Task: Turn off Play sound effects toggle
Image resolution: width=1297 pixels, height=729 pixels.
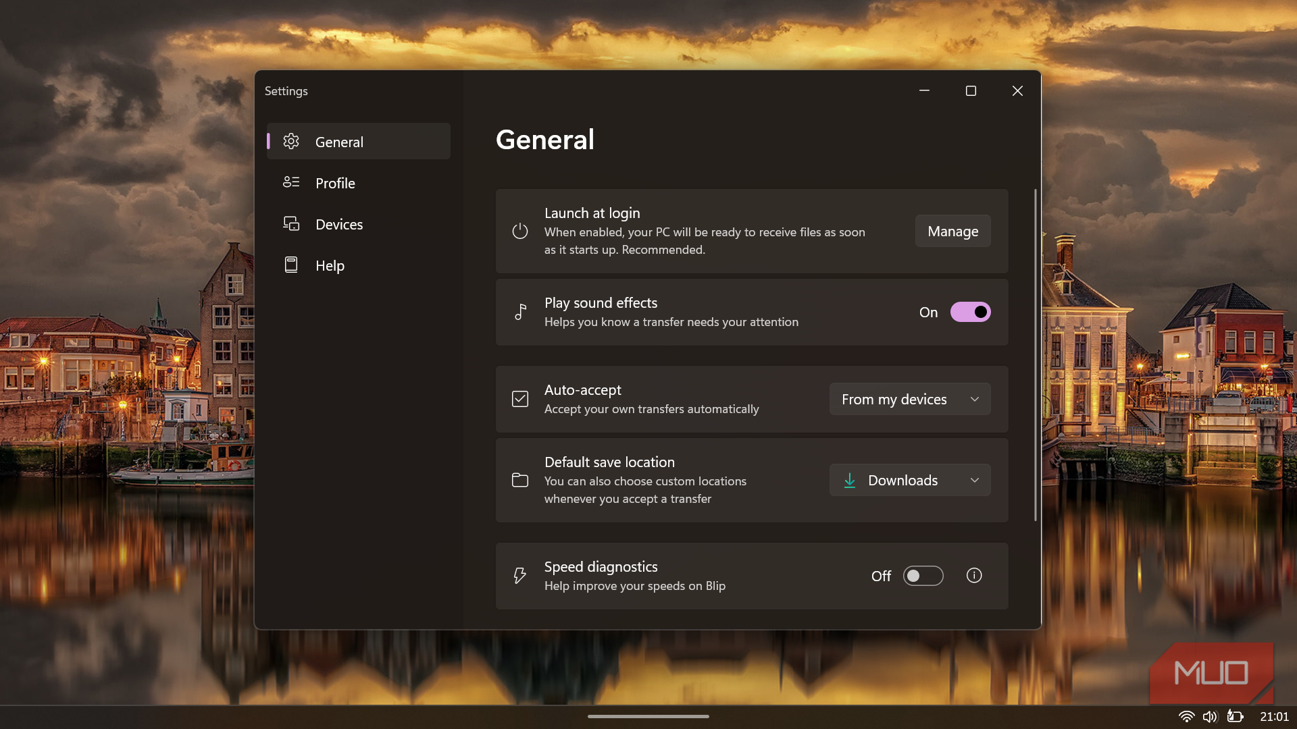Action: (971, 312)
